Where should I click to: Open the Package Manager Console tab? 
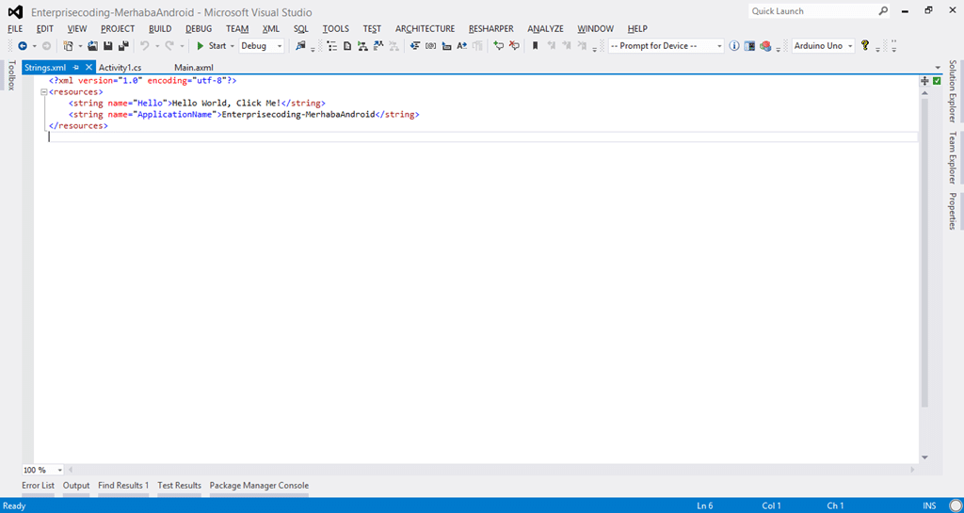[x=260, y=486]
